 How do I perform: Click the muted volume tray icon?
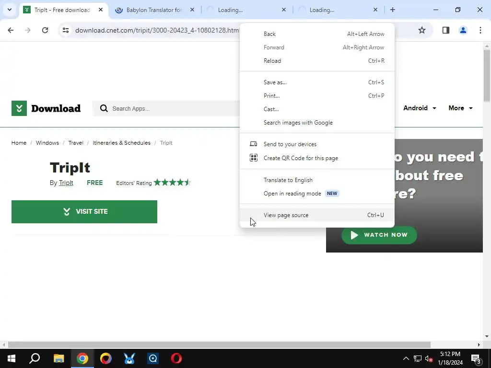point(429,358)
